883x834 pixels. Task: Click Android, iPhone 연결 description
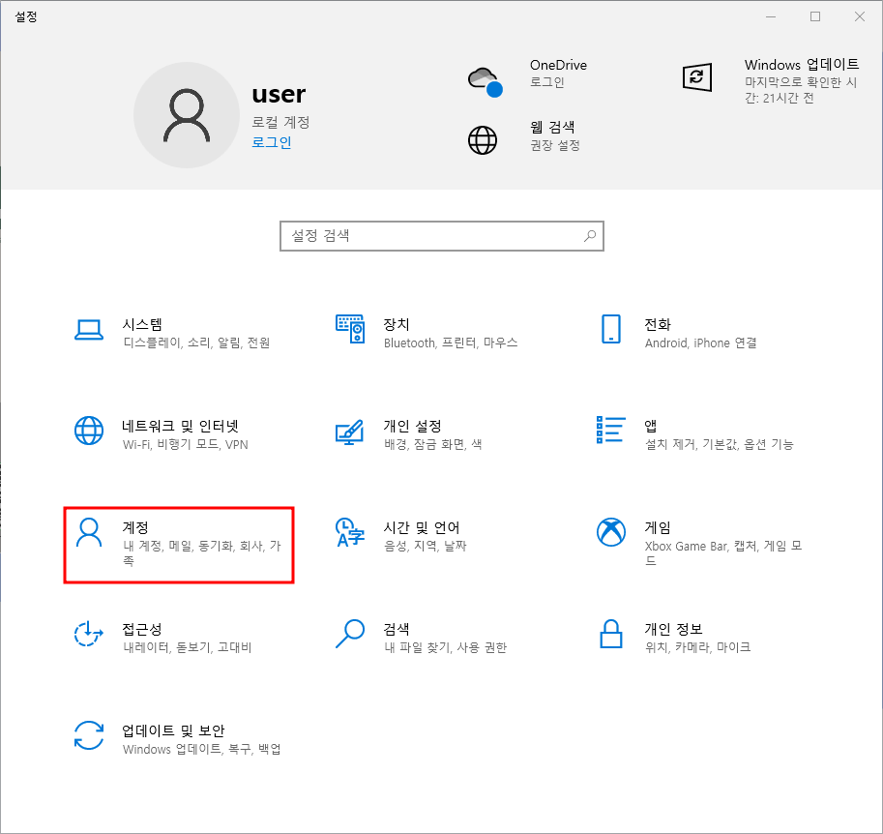point(700,343)
